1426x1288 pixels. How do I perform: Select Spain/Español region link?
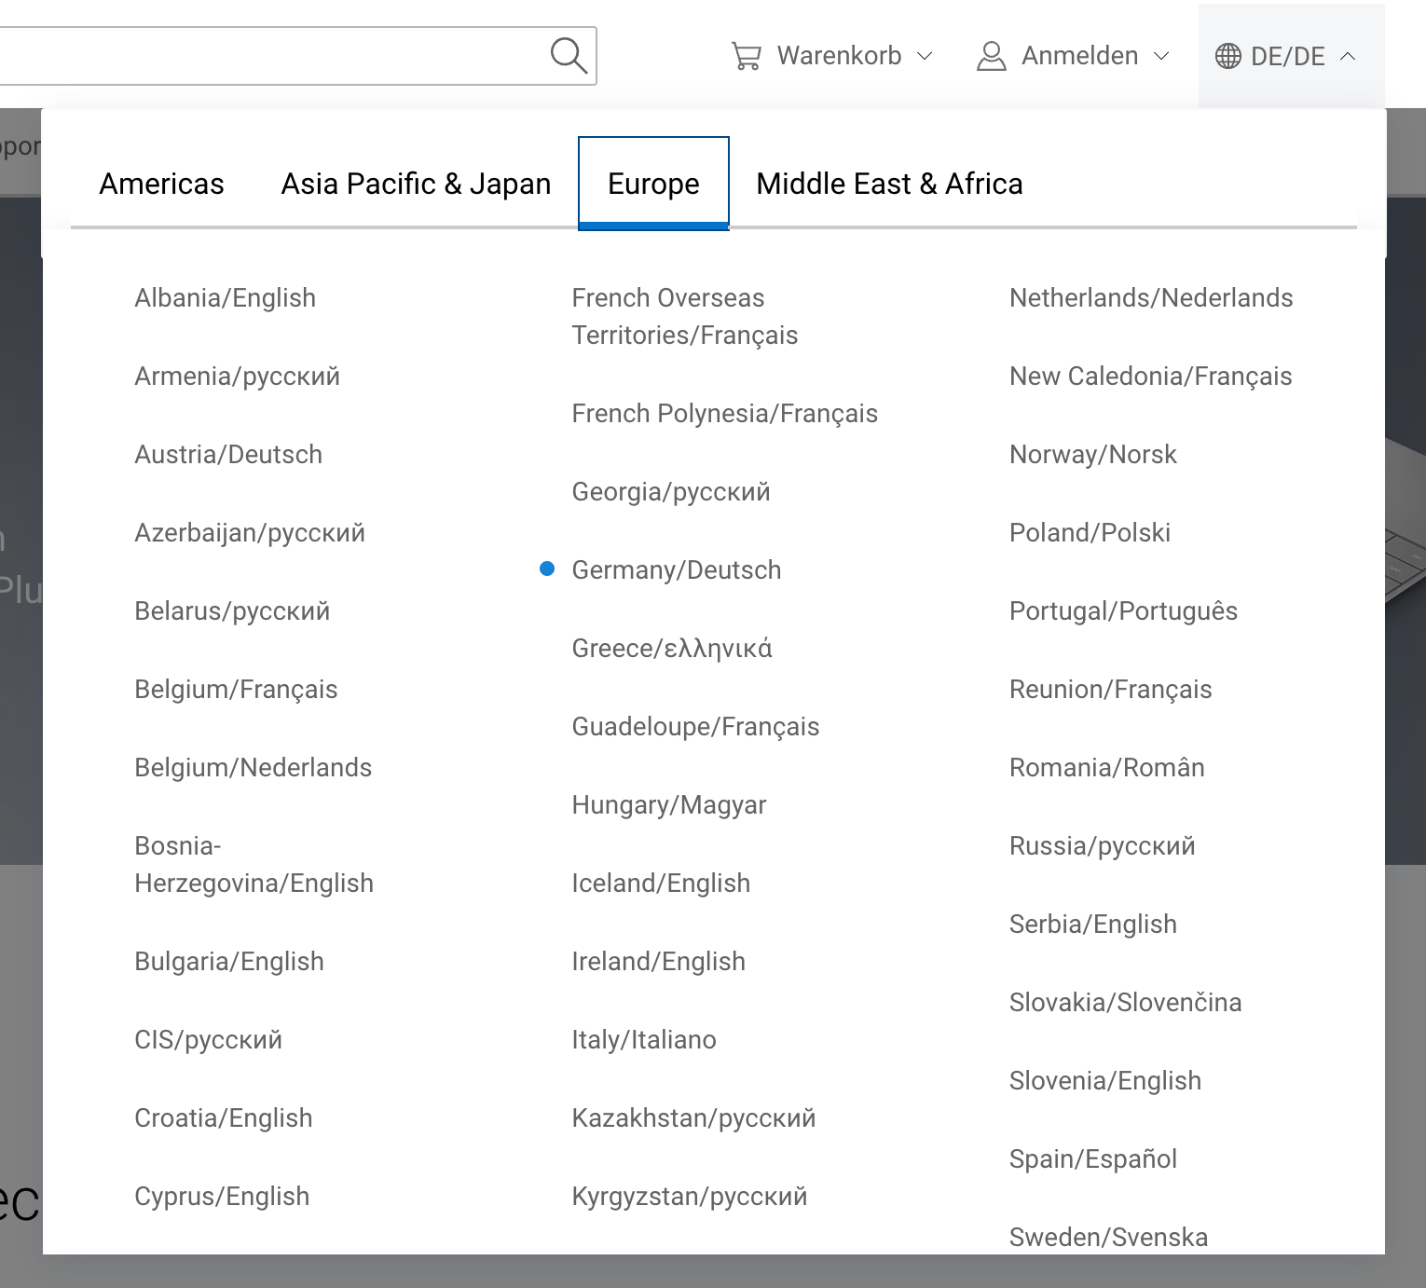[1092, 1158]
